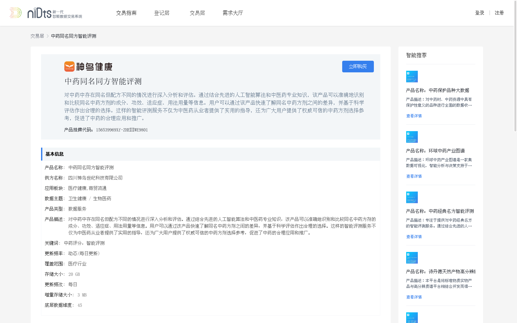Click the 神鸟健康 brand logo

88,67
